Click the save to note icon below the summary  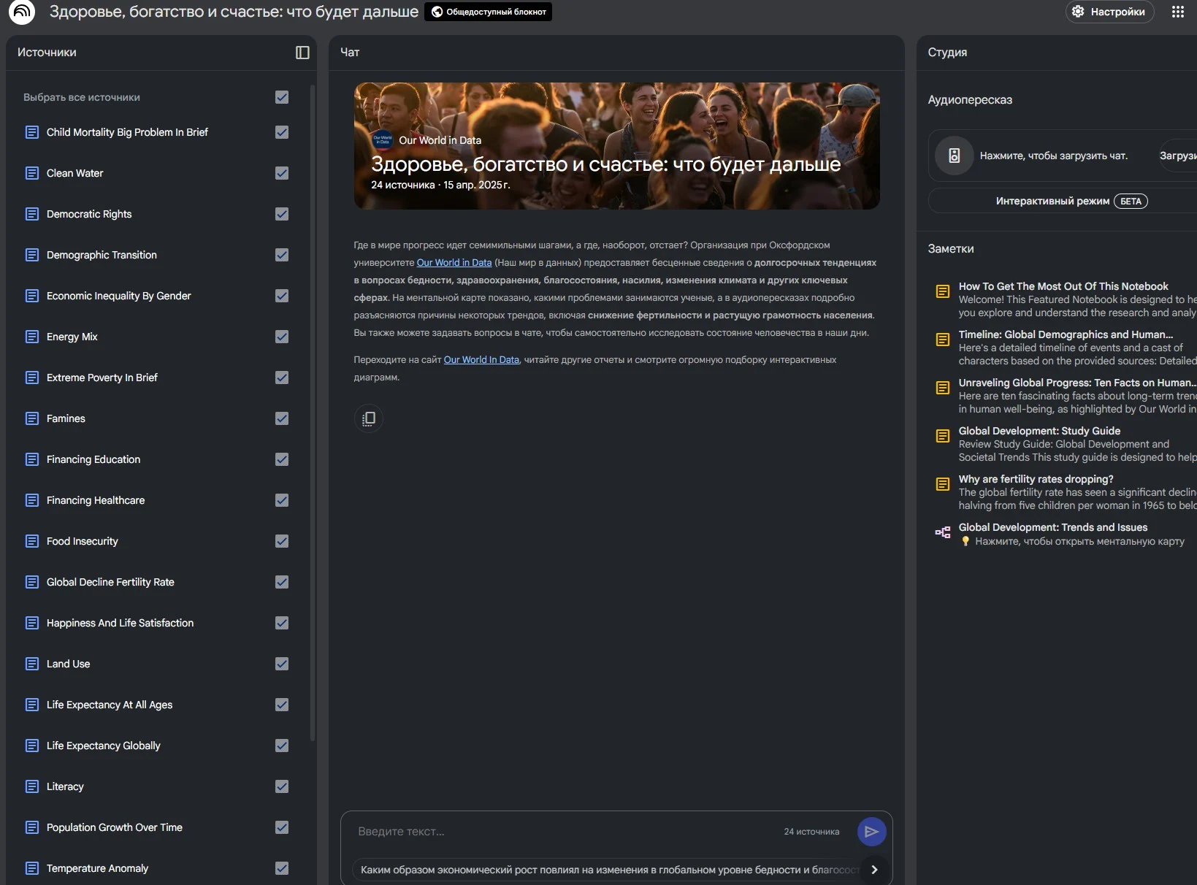(369, 418)
